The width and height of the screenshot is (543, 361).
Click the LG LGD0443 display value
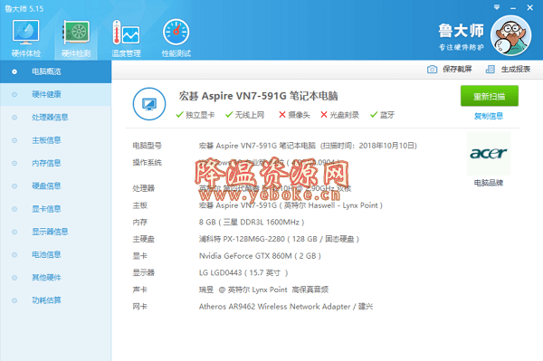tap(243, 272)
